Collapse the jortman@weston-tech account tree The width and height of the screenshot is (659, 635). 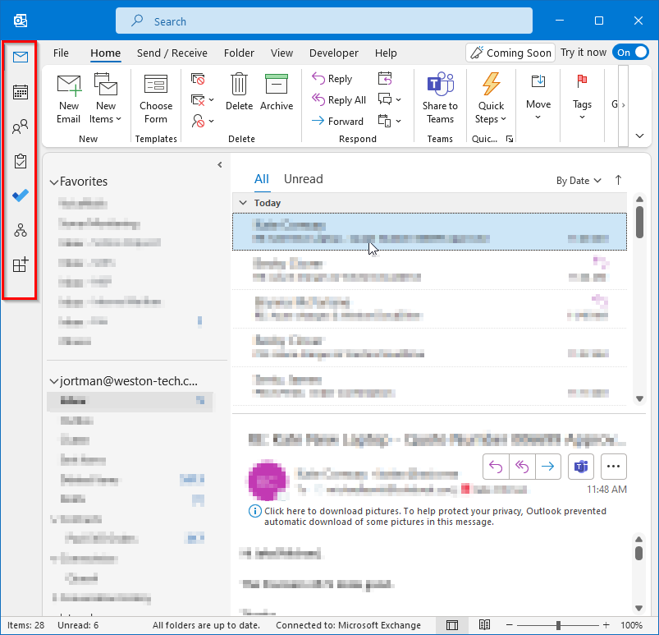tap(54, 382)
